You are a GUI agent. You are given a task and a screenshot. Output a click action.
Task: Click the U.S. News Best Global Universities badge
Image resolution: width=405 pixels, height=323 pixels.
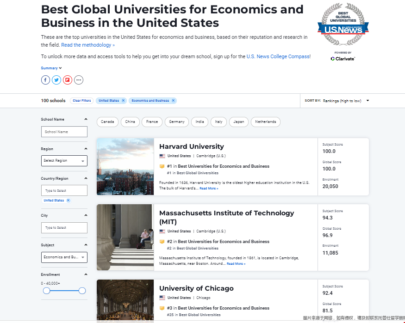pyautogui.click(x=343, y=24)
